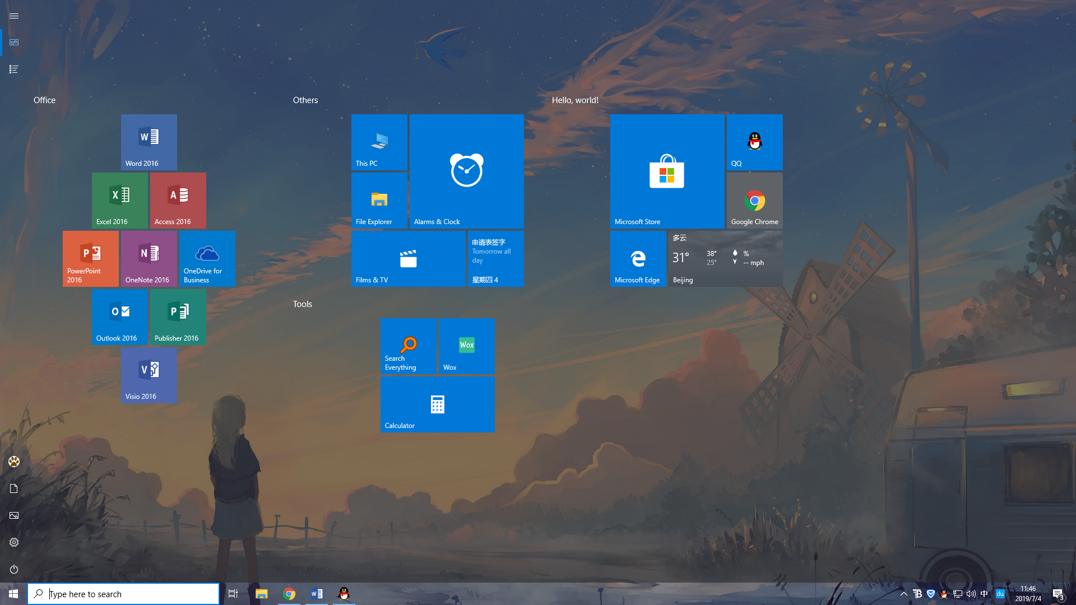Expand the Start hamburger menu
This screenshot has width=1076, height=605.
click(x=14, y=16)
